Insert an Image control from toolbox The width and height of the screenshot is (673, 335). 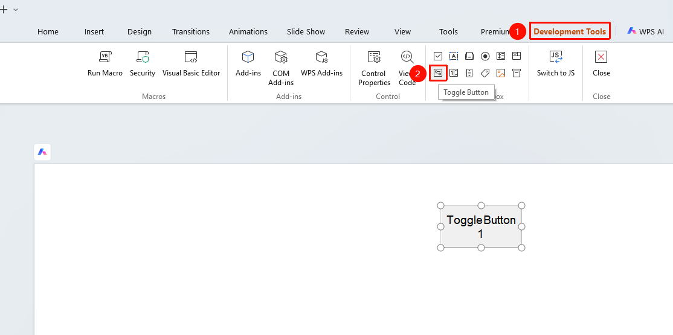point(501,73)
